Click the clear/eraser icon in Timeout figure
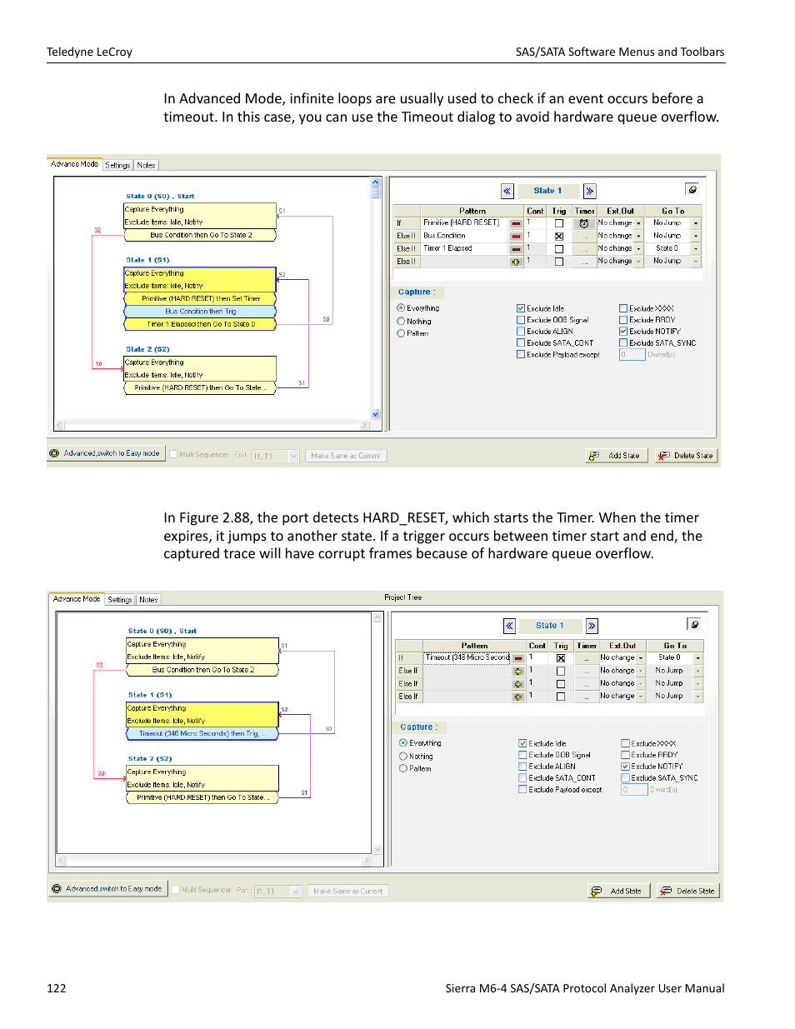The image size is (795, 1029). [694, 624]
